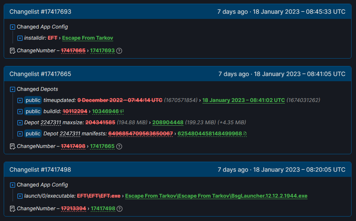Open Changelist #17417693 header link
This screenshot has width=356, height=221.
click(x=40, y=11)
